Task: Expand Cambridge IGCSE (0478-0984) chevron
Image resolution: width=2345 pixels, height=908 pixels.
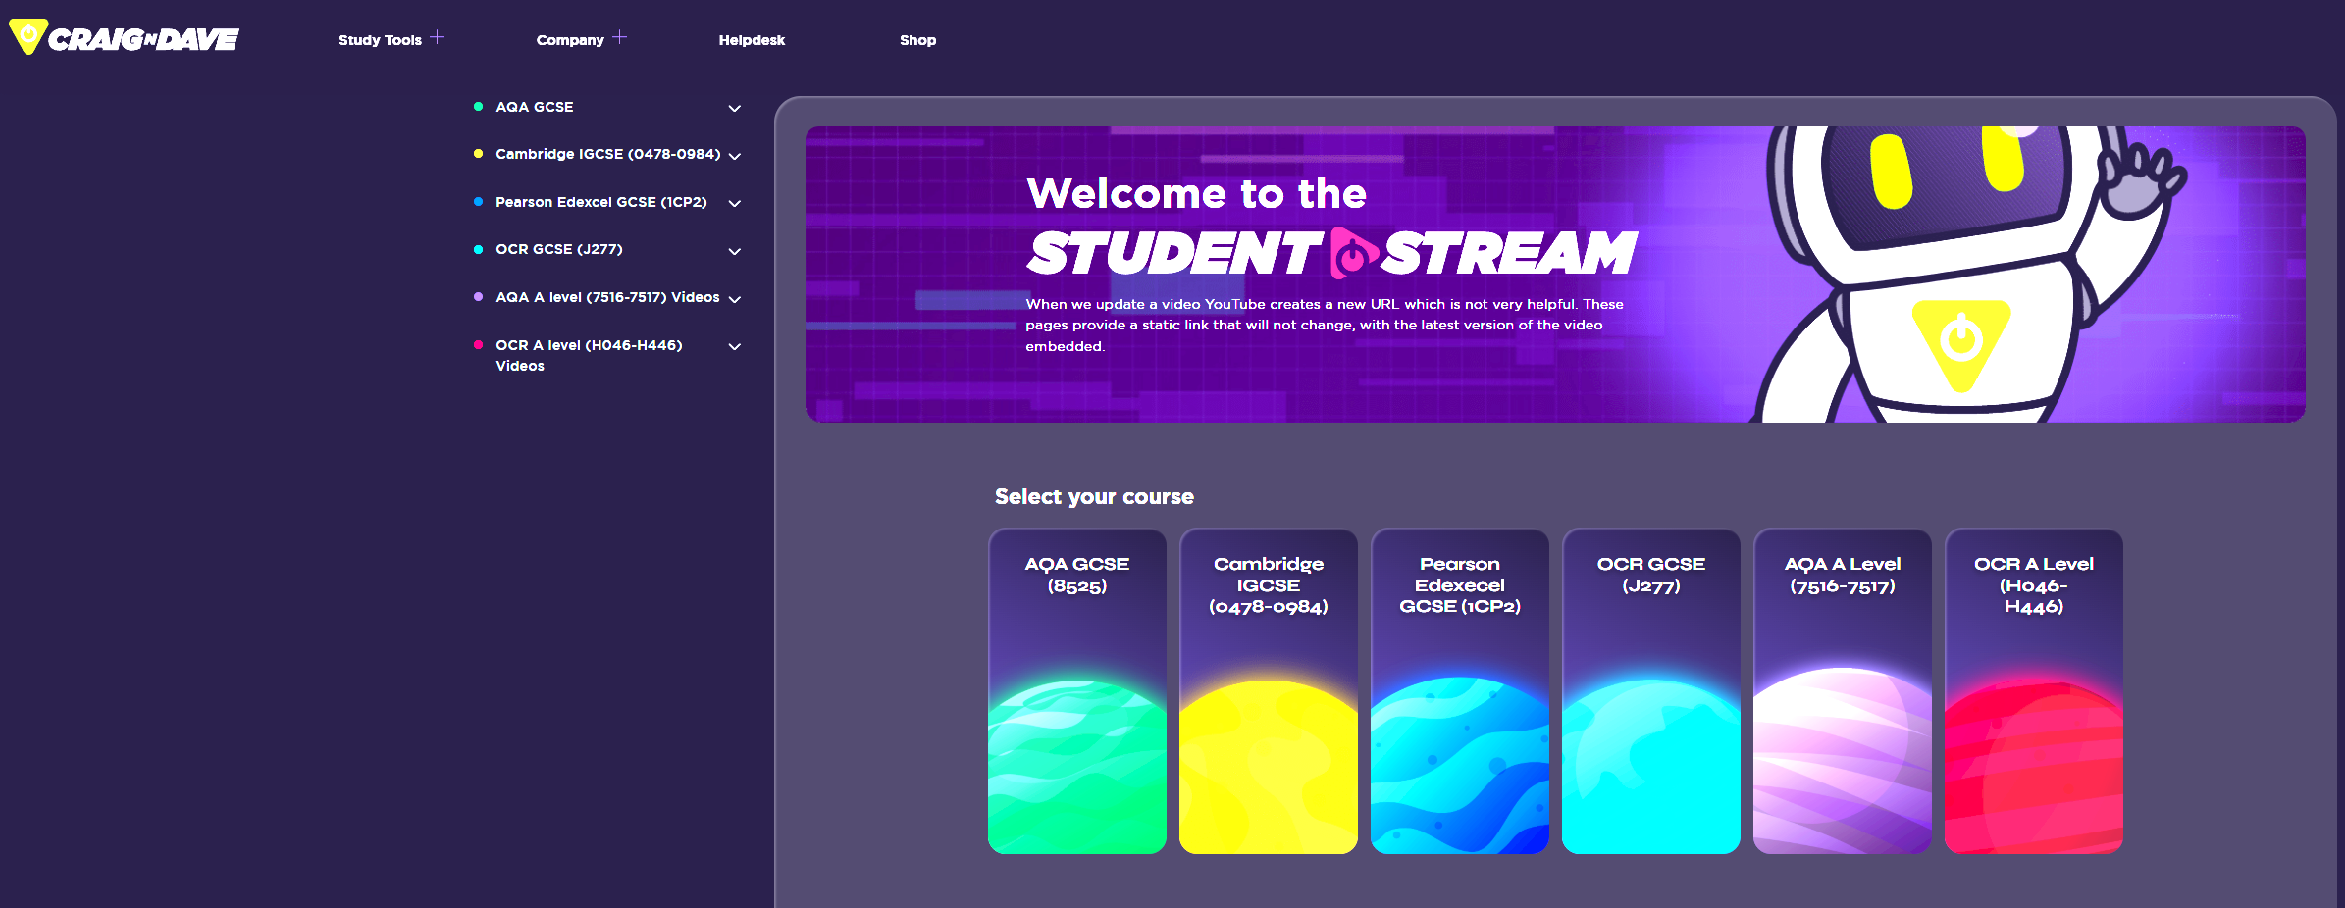Action: pyautogui.click(x=734, y=156)
